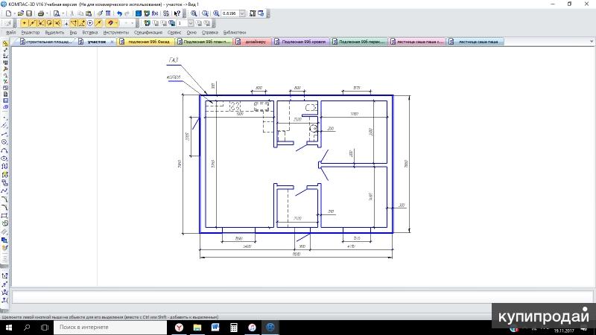596x335 pixels.
Task: Select the Rectangle tool in the left toolbar
Action: click(x=4, y=215)
